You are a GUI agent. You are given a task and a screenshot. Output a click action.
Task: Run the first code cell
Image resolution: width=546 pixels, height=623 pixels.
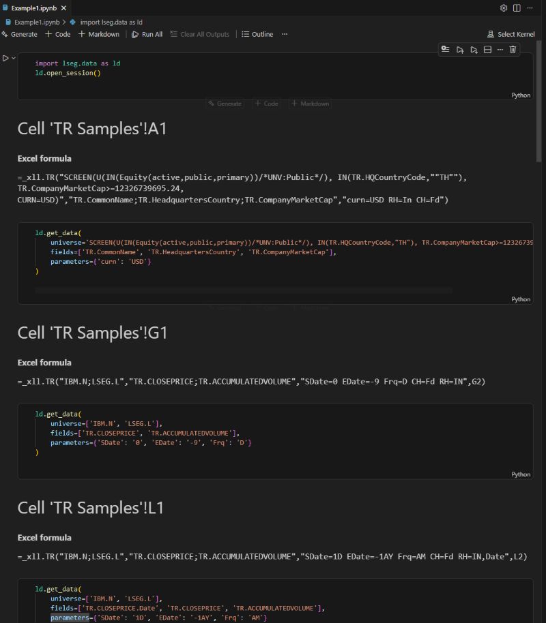[x=5, y=58]
